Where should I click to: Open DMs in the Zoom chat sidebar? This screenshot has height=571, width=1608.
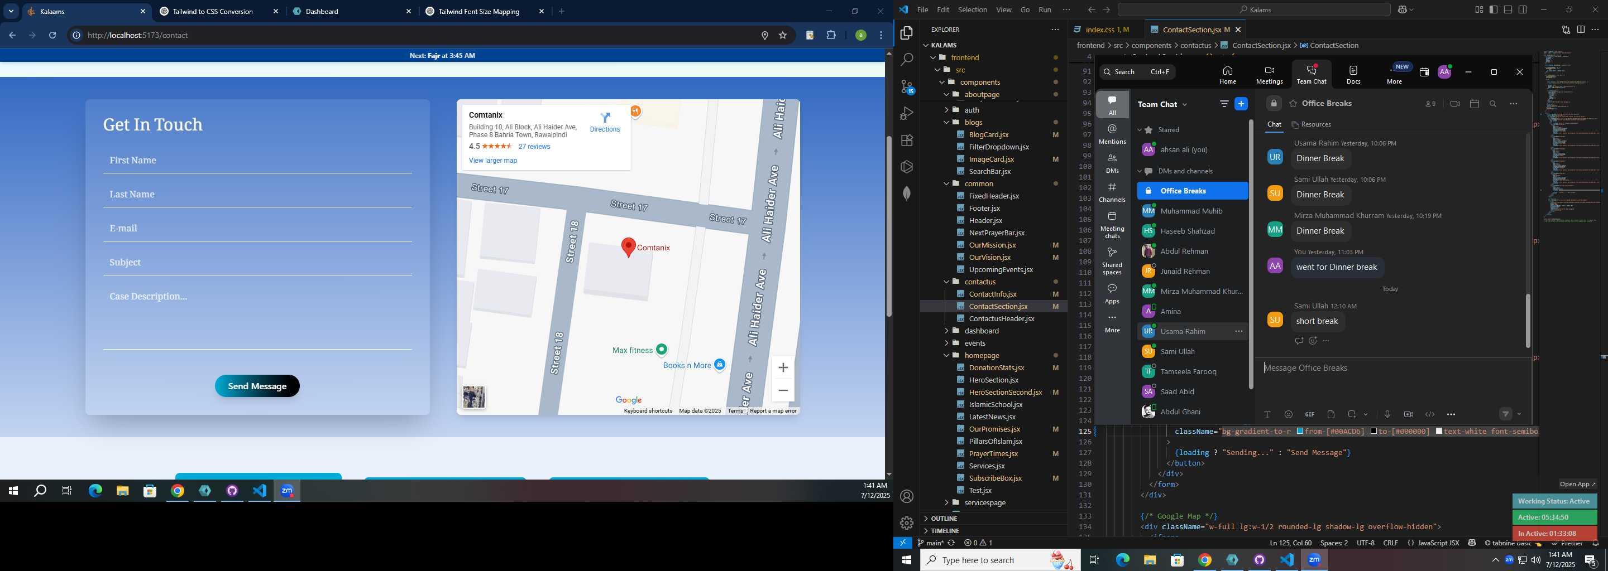click(1112, 163)
